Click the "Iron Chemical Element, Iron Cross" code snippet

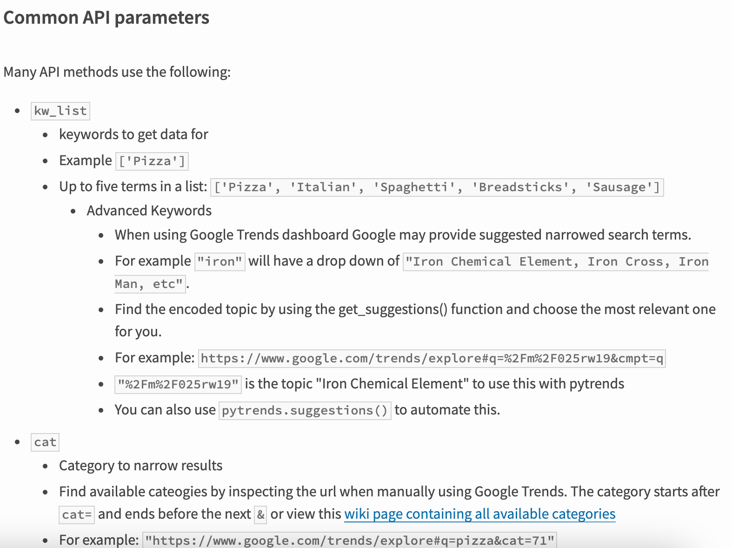pos(556,261)
